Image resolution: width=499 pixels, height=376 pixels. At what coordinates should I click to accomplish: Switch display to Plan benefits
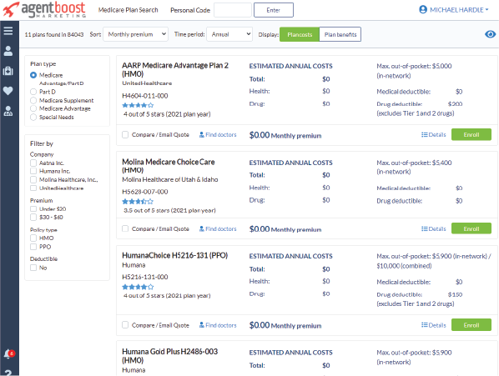(340, 34)
